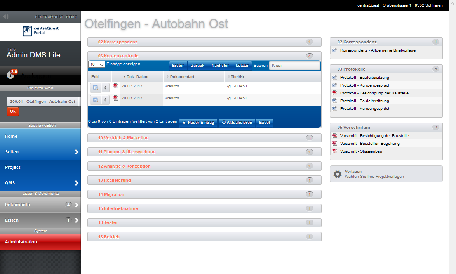Click Word icon of second Protokoll Bauleitersitzung
The width and height of the screenshot is (456, 274).
[334, 101]
